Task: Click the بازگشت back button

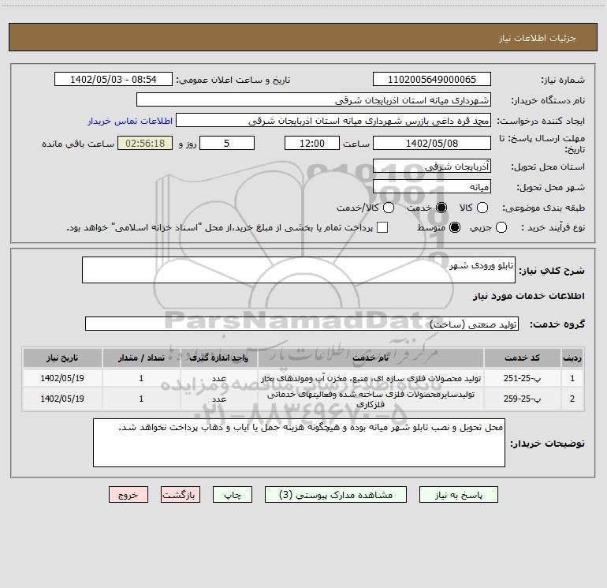Action: 181,495
